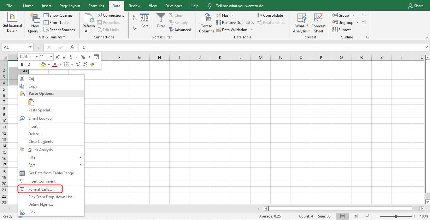Select the Text to Columns tool
This screenshot has width=430, height=220.
coord(206,22)
